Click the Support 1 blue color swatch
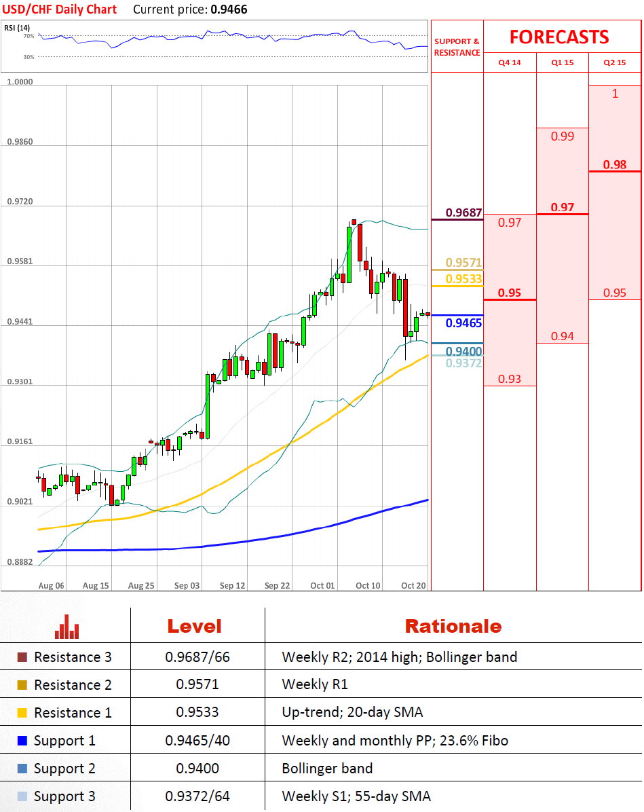 [x=22, y=741]
